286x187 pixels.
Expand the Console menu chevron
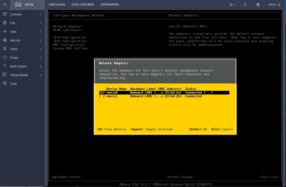(x=40, y=14)
